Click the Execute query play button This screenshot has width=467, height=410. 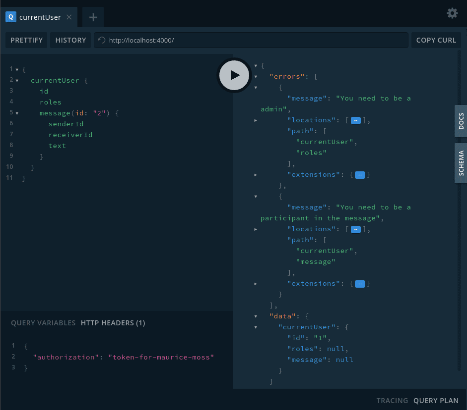tap(234, 75)
